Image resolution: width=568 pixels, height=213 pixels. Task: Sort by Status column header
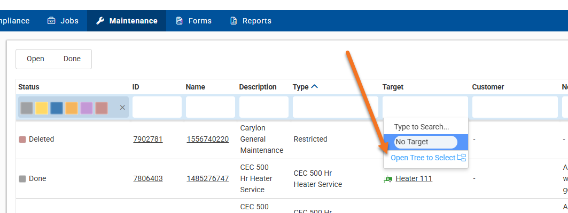(29, 87)
